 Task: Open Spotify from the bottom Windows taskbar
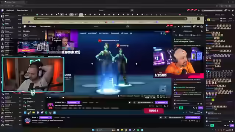(x=138, y=130)
